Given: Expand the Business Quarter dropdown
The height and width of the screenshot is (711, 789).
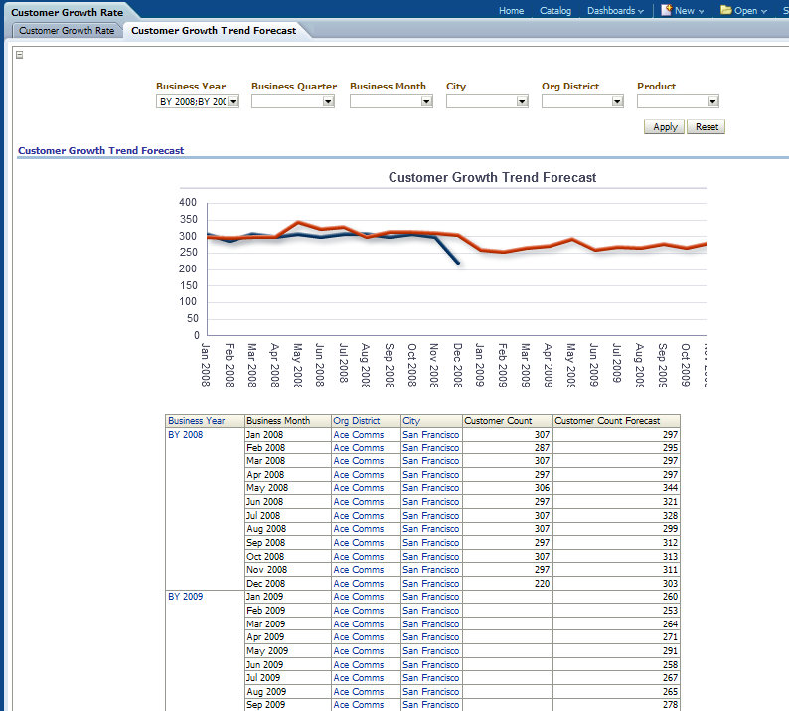Looking at the screenshot, I should [328, 101].
